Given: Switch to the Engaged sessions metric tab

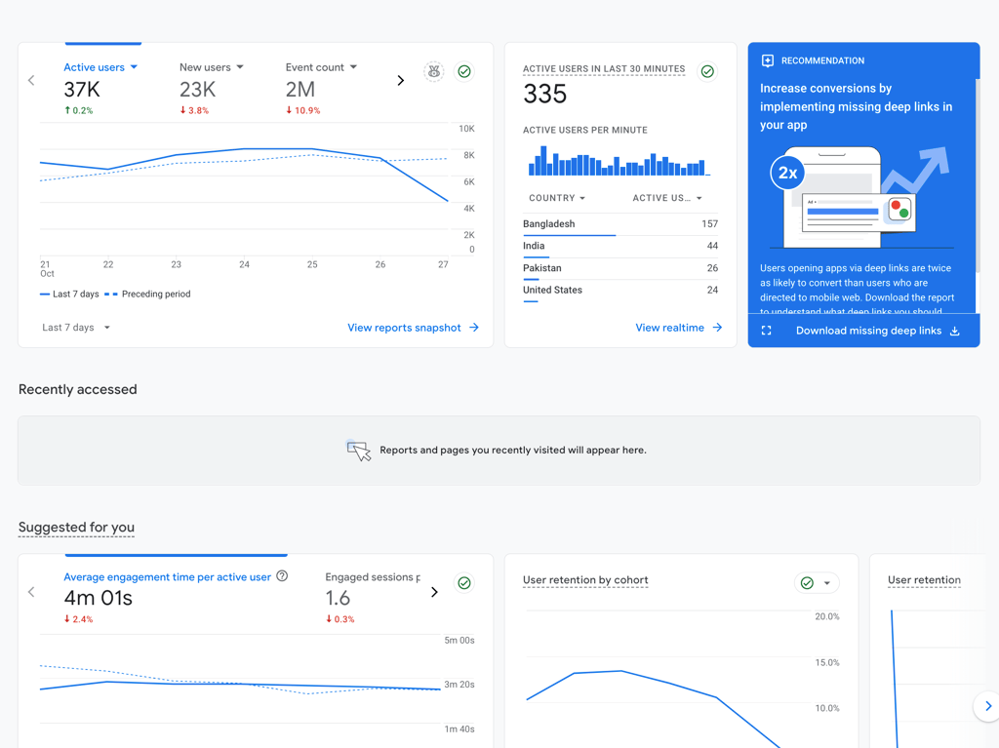Looking at the screenshot, I should coord(373,598).
